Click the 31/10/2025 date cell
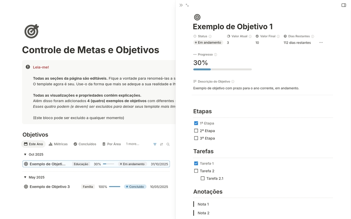 click(x=159, y=164)
